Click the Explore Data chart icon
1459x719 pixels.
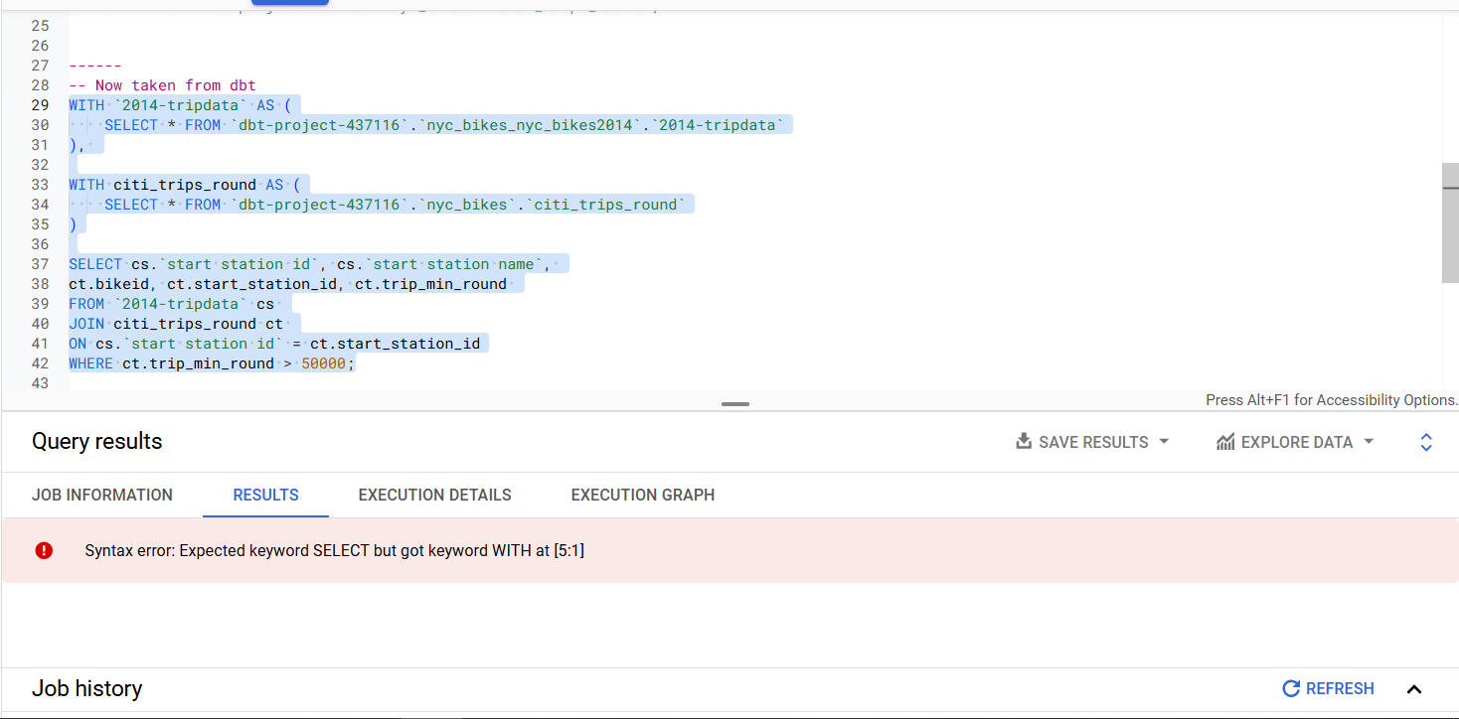1225,442
